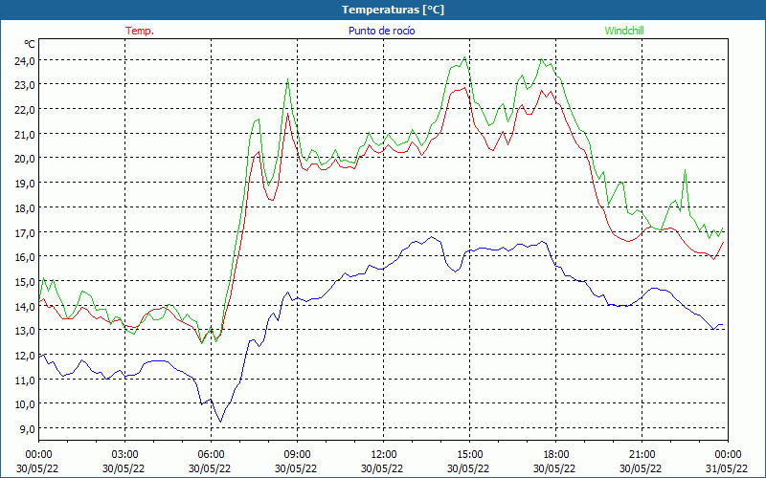Click the '09:00' time axis label
766x478 pixels.
click(x=297, y=455)
